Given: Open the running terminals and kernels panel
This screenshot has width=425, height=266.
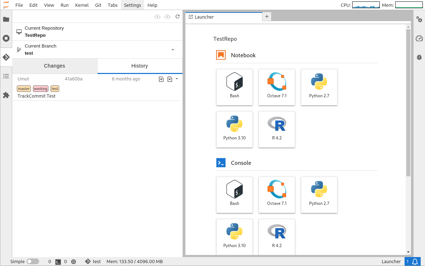Looking at the screenshot, I should point(6,38).
